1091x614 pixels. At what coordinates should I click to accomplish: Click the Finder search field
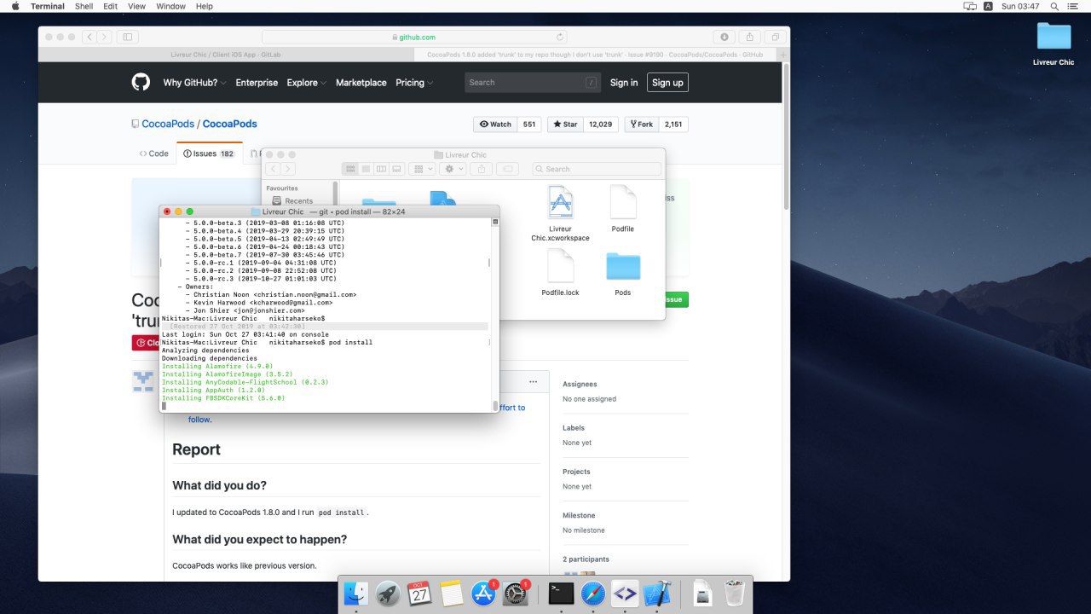click(x=596, y=169)
